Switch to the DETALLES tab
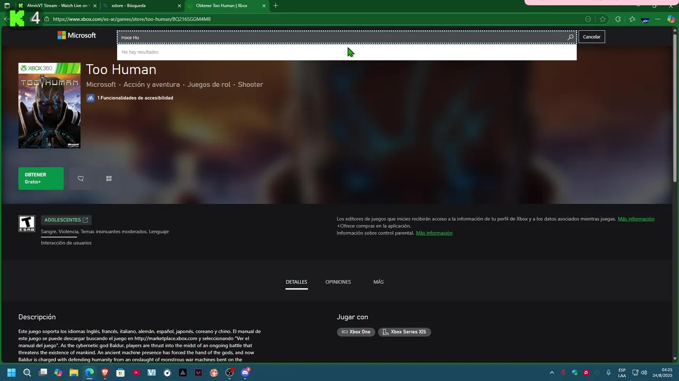This screenshot has width=679, height=381. pos(297,282)
